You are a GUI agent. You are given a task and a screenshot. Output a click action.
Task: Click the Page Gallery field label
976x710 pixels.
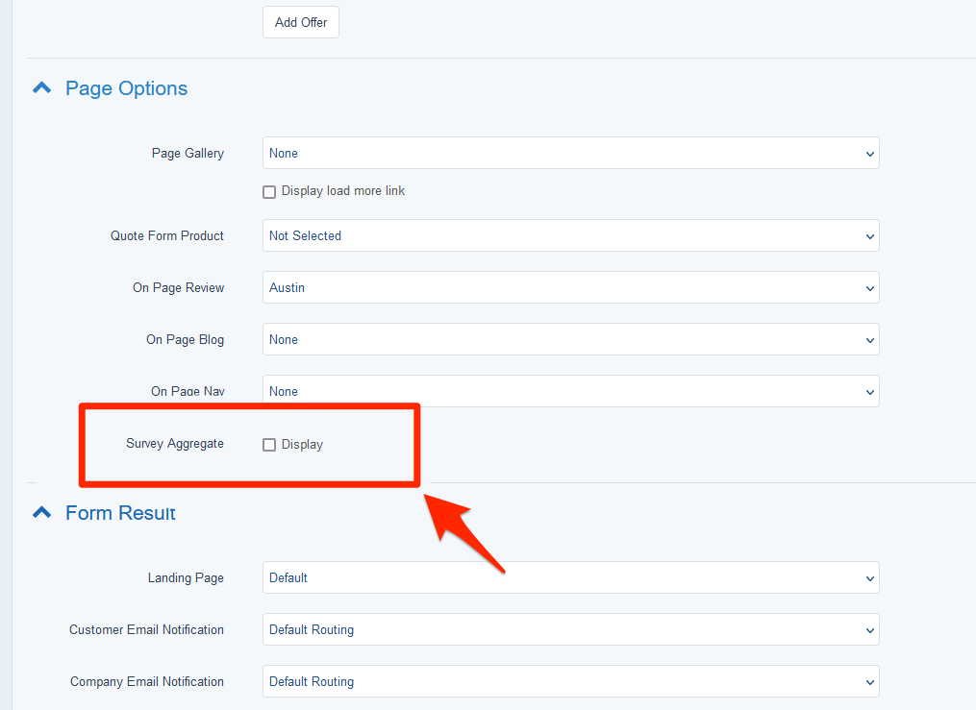pyautogui.click(x=188, y=153)
